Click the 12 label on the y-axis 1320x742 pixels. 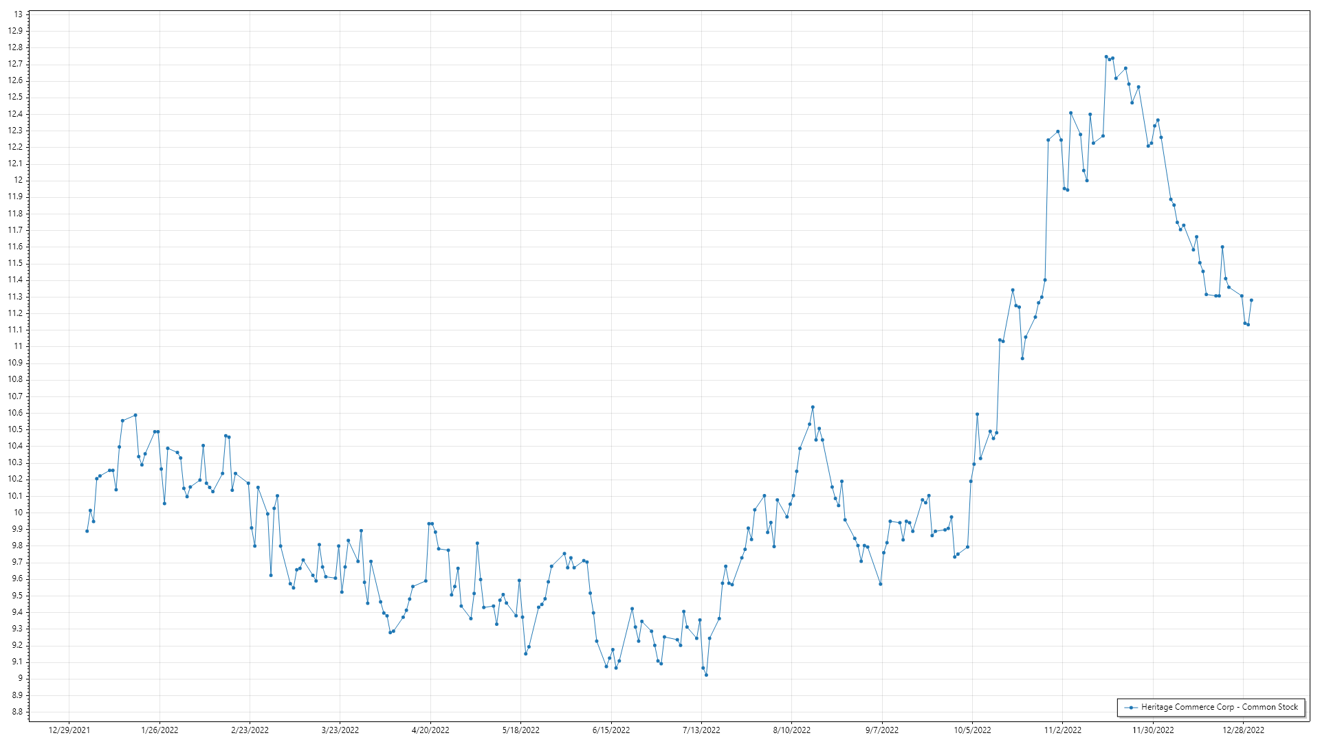coord(18,180)
